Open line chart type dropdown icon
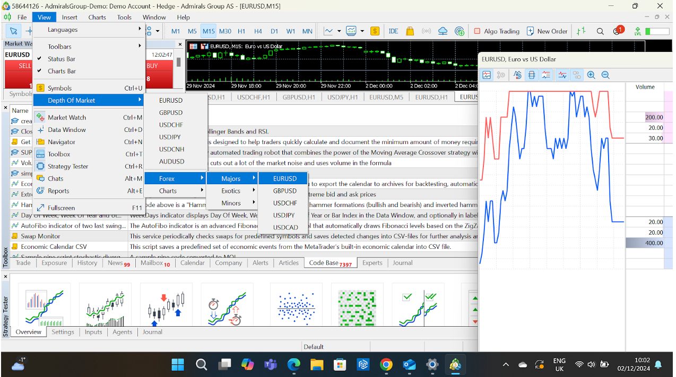Screen dimensions: 676x377 pyautogui.click(x=329, y=31)
